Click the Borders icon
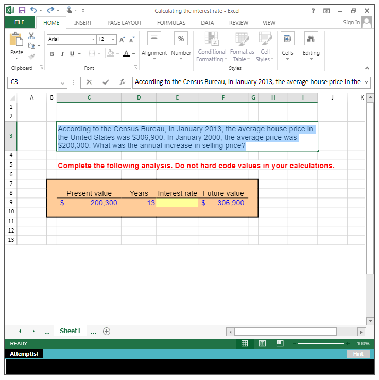Viewport: 379px width, 380px height. tap(92, 54)
